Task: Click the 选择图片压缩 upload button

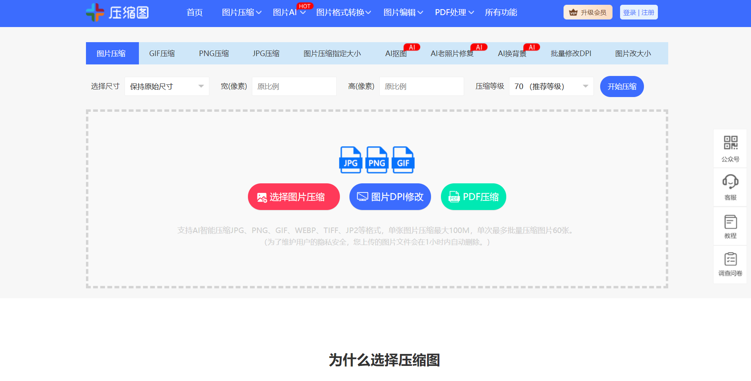Action: 294,196
